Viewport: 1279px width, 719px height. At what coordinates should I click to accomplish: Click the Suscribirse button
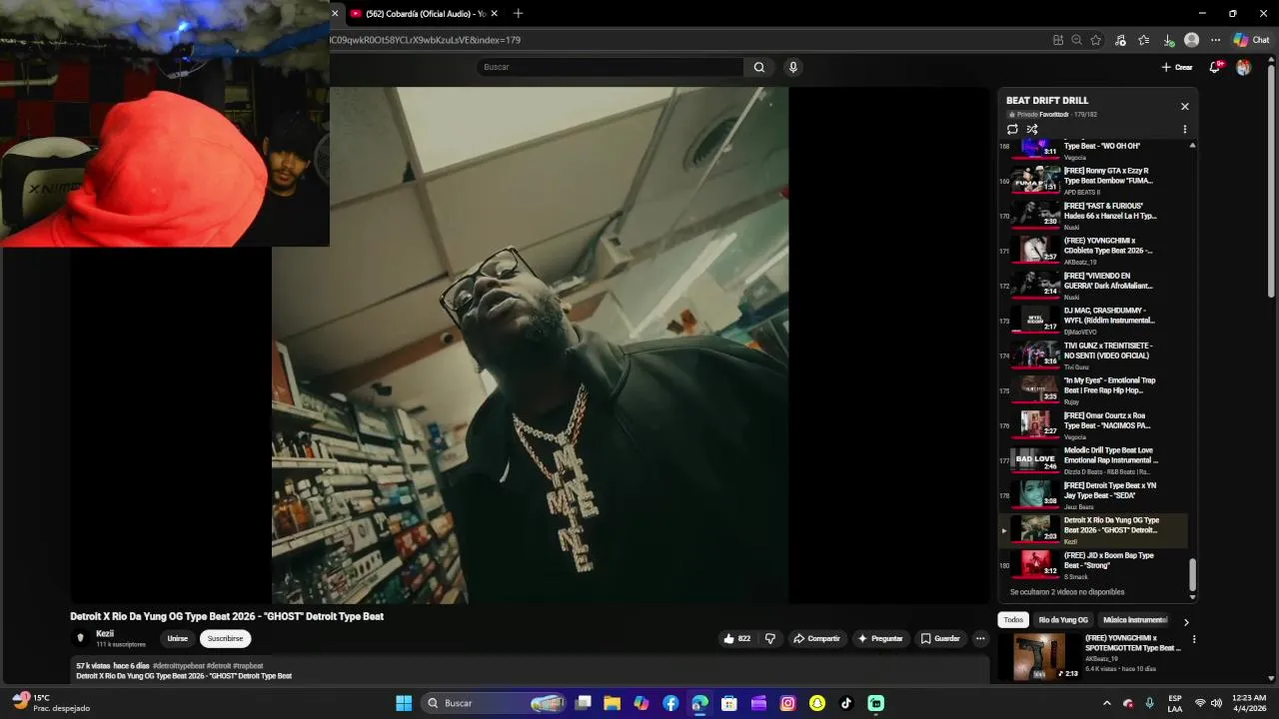pos(225,638)
